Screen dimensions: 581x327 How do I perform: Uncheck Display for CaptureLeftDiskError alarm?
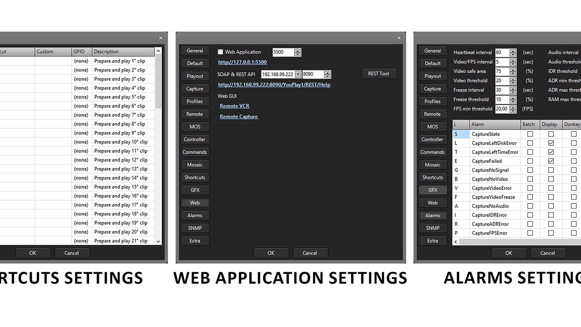[x=551, y=143]
